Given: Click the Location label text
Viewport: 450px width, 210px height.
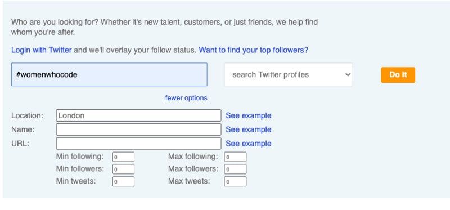Looking at the screenshot, I should 27,116.
